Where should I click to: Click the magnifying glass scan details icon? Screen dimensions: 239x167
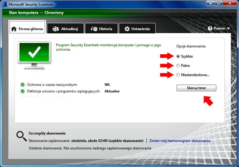click(21, 136)
